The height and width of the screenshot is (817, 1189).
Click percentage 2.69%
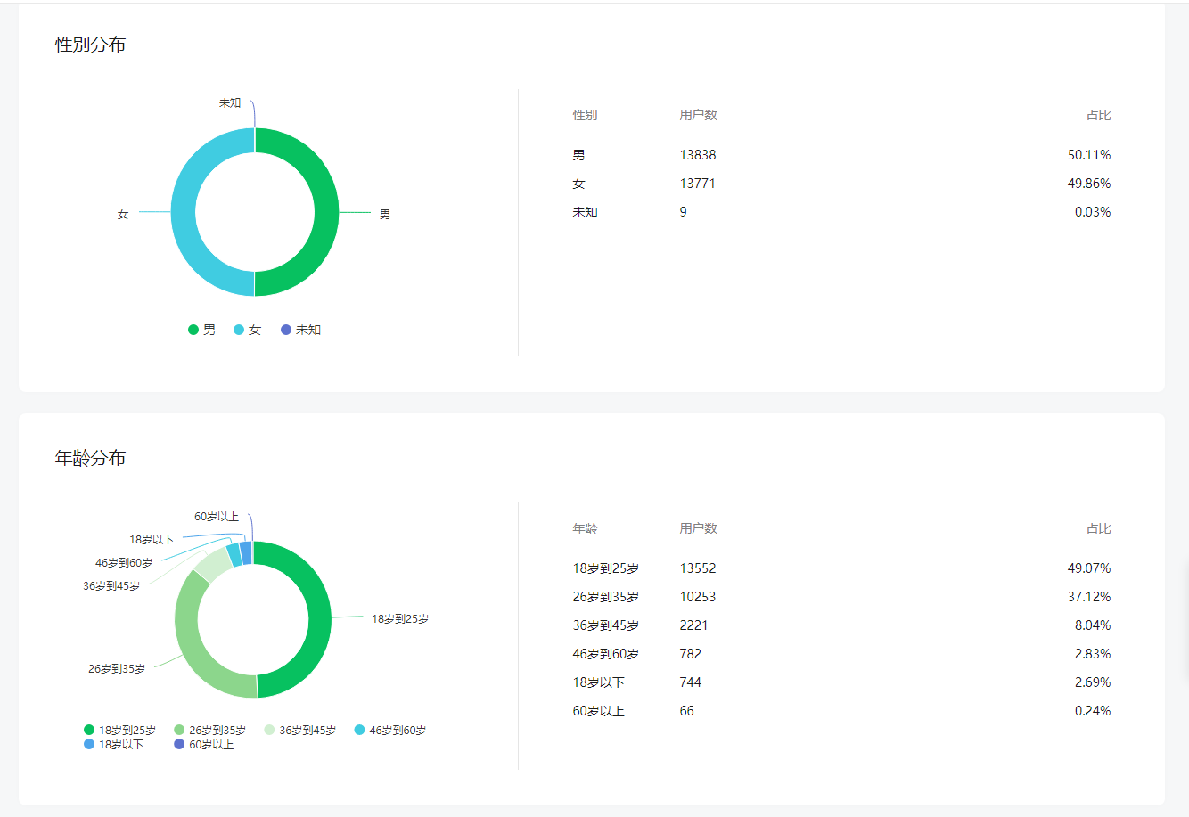[1093, 682]
